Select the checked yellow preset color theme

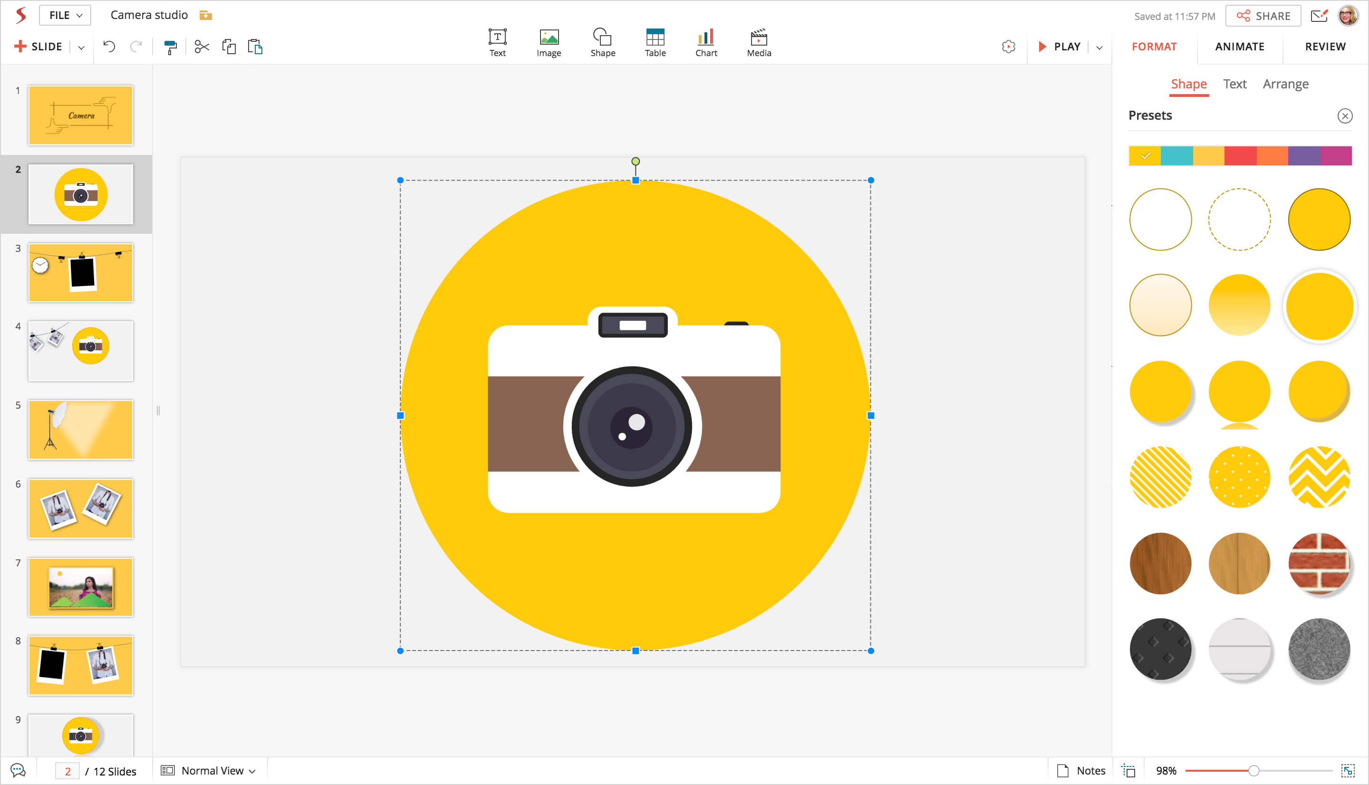1145,156
